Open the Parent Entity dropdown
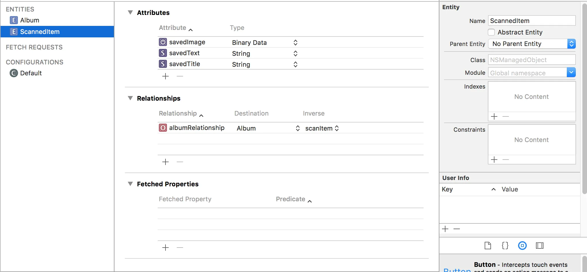The height and width of the screenshot is (272, 587). [x=532, y=44]
